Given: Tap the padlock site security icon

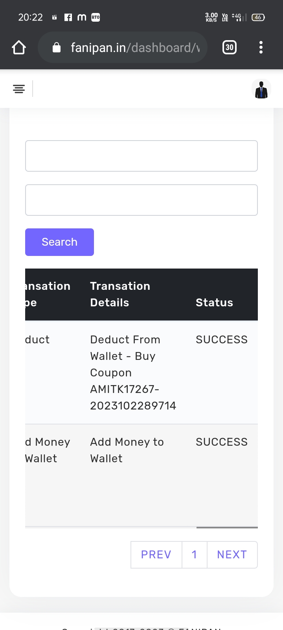Looking at the screenshot, I should tap(57, 48).
